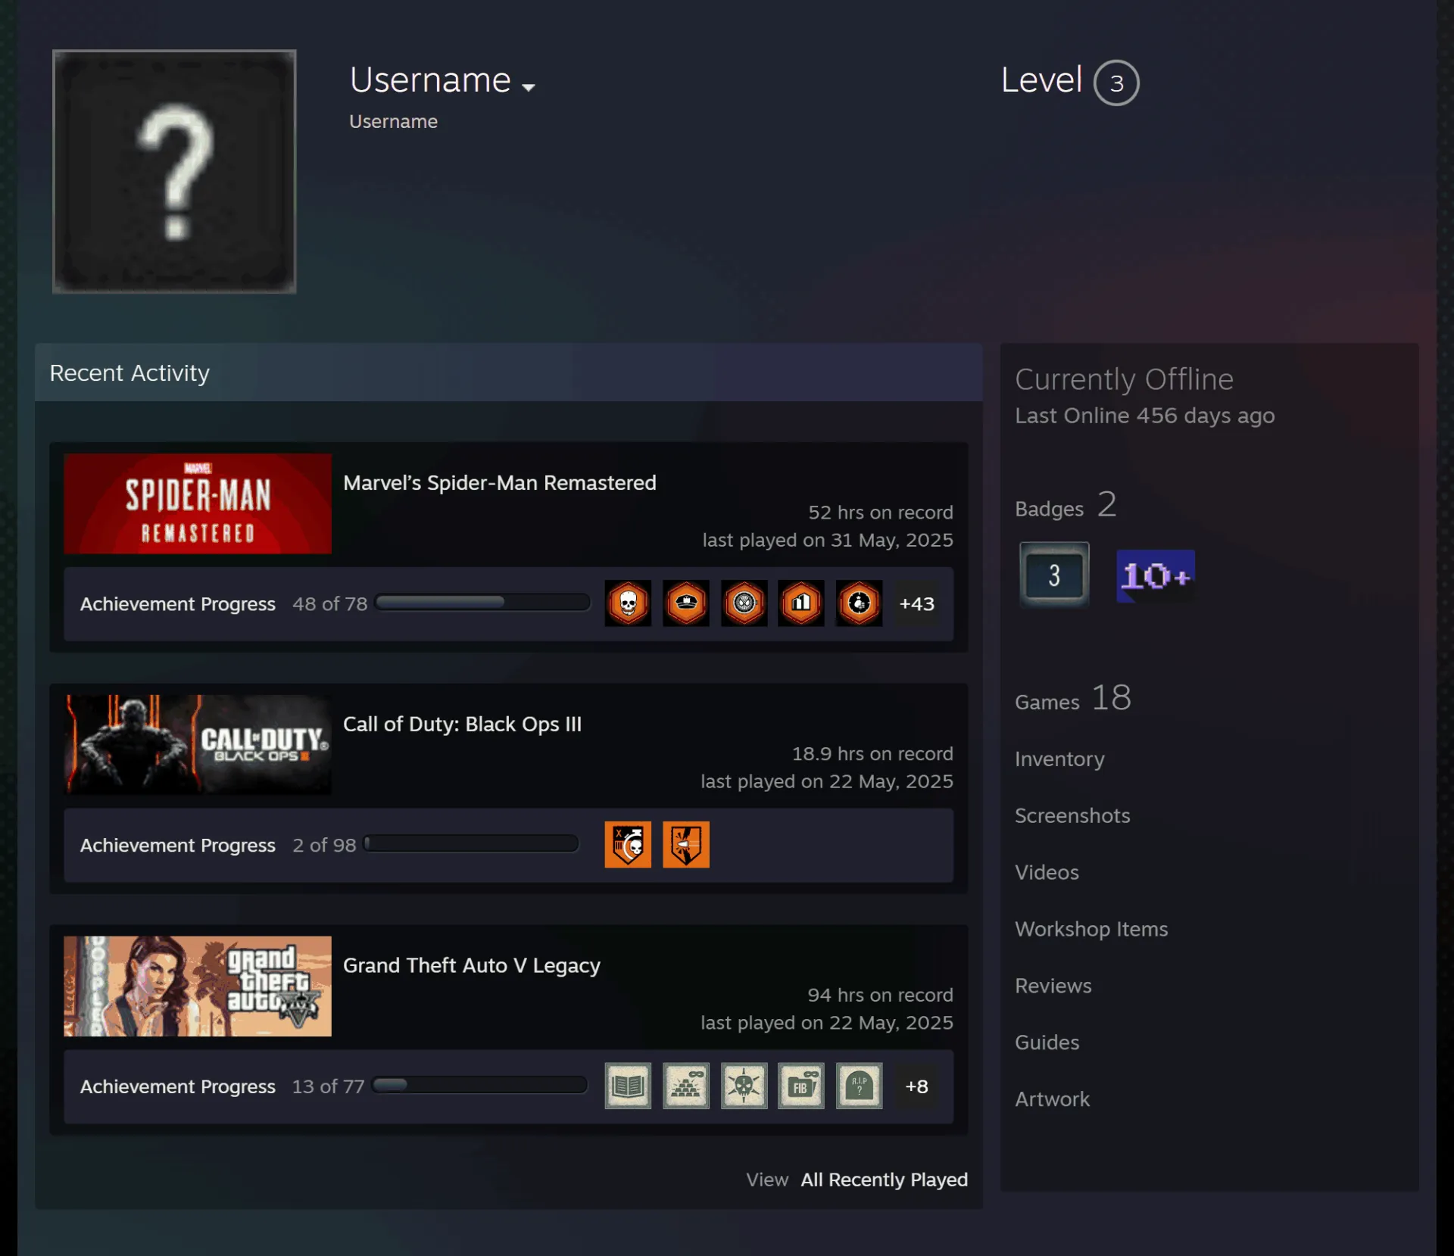Click Black Ops III 2 of 98 progress bar
1454x1256 pixels.
click(471, 843)
